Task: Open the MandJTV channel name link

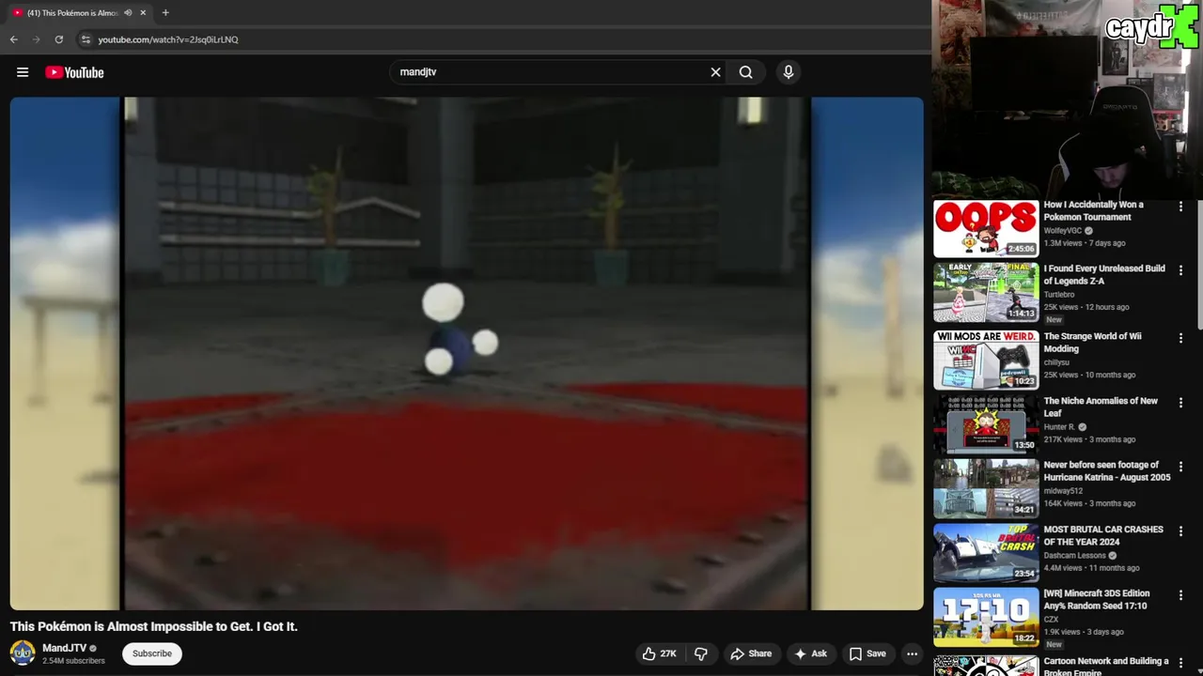Action: coord(64,648)
